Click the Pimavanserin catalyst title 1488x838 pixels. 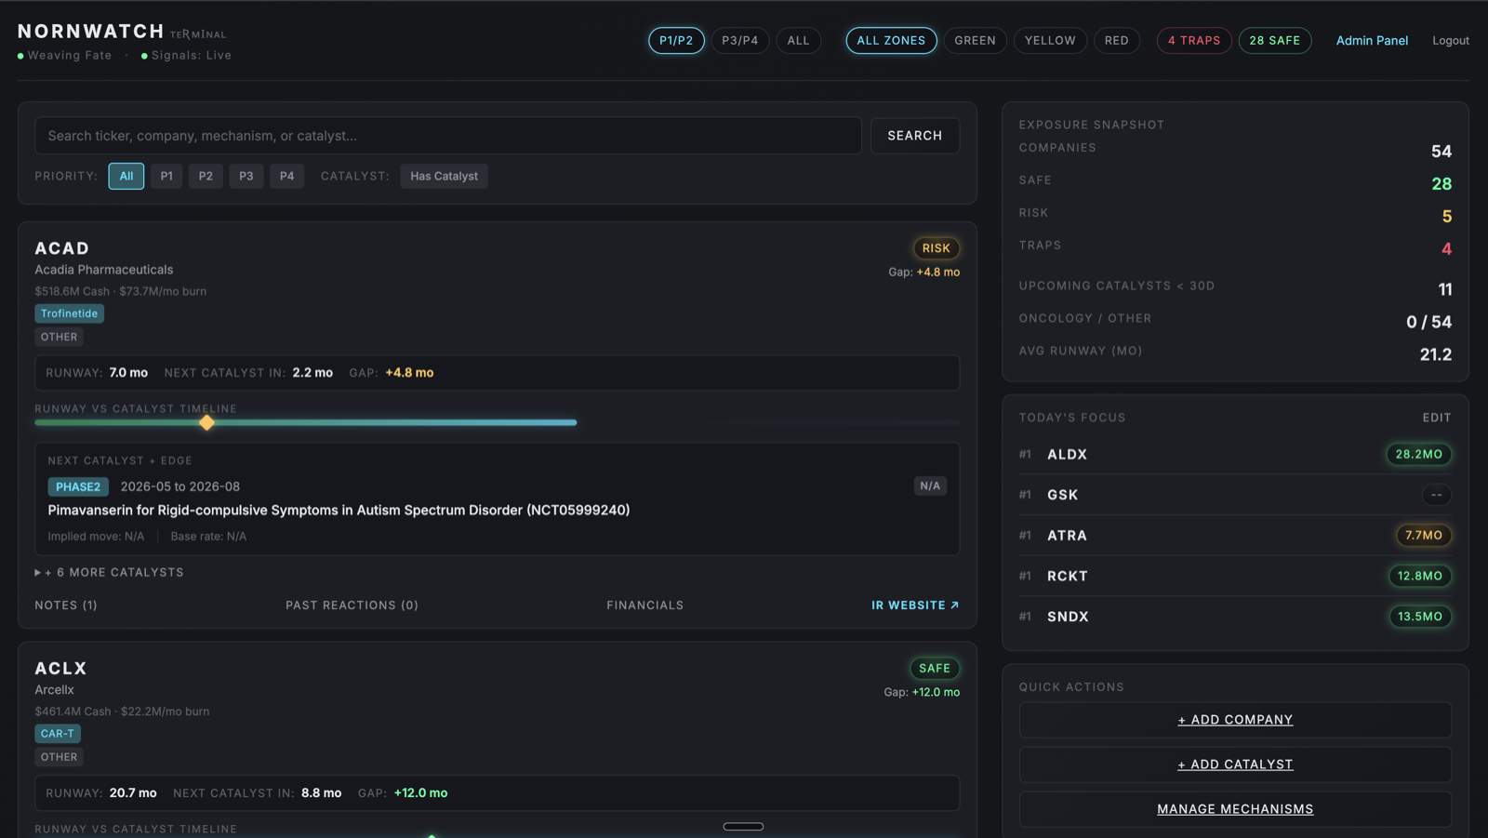tap(339, 510)
